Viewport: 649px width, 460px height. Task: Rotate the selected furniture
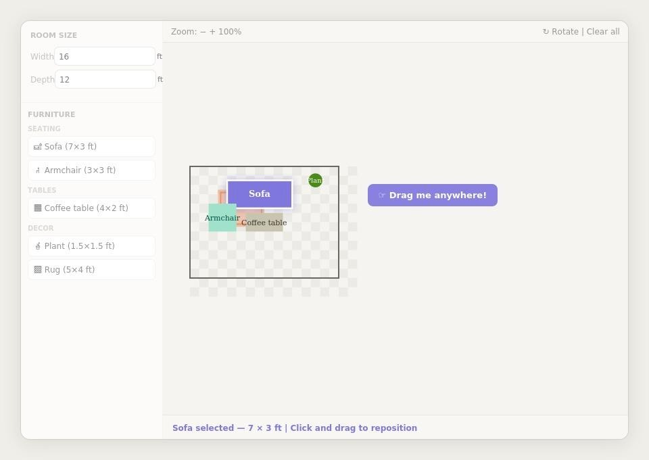pyautogui.click(x=560, y=32)
